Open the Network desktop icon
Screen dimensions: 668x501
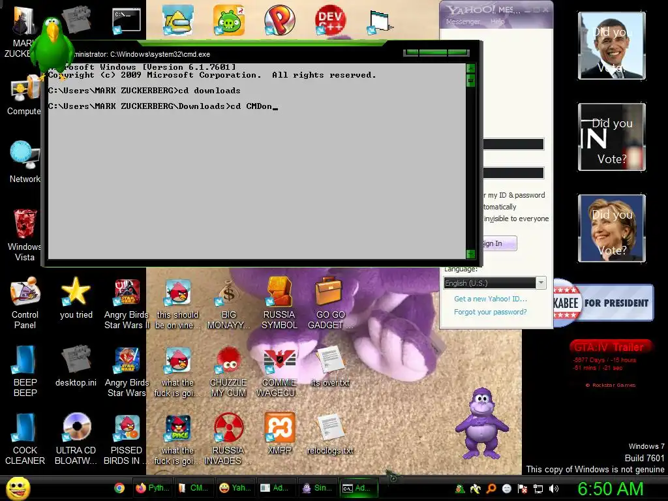coord(25,162)
